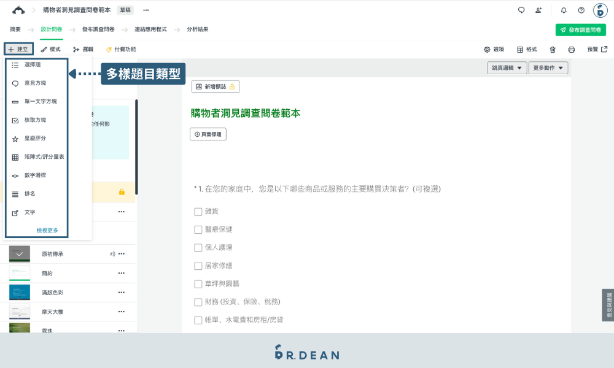Viewport: 614px width, 368px height.
Task: Go to the 發布調查問卷 tab
Action: [x=98, y=29]
